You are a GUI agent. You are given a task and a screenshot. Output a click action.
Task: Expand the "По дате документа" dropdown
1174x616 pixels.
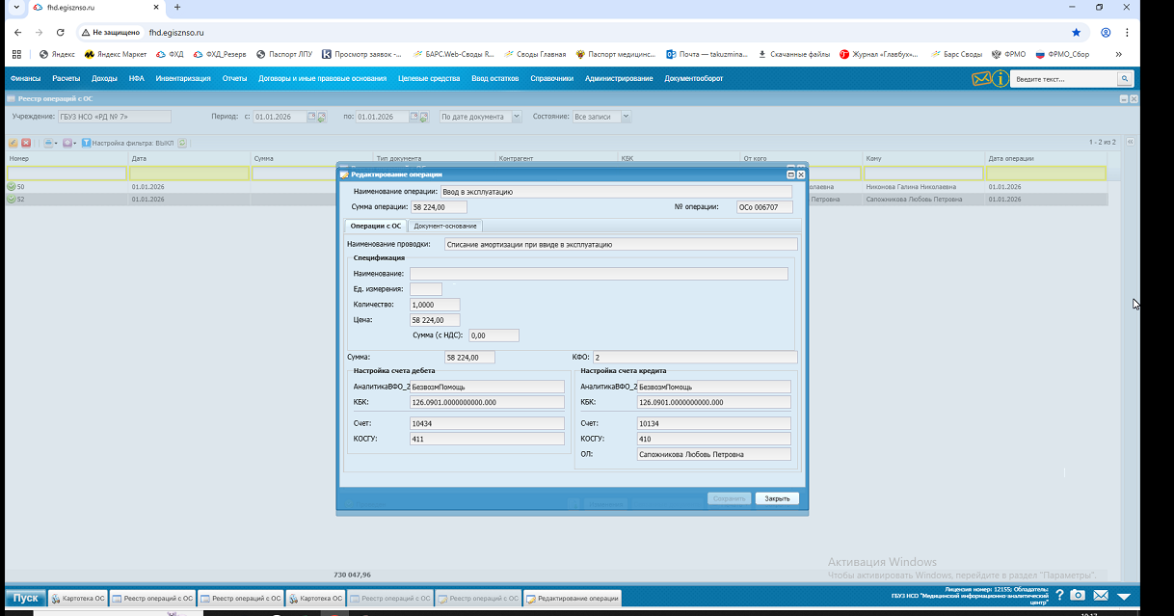pos(516,117)
